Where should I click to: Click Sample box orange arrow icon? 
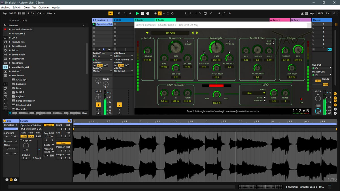69,121
